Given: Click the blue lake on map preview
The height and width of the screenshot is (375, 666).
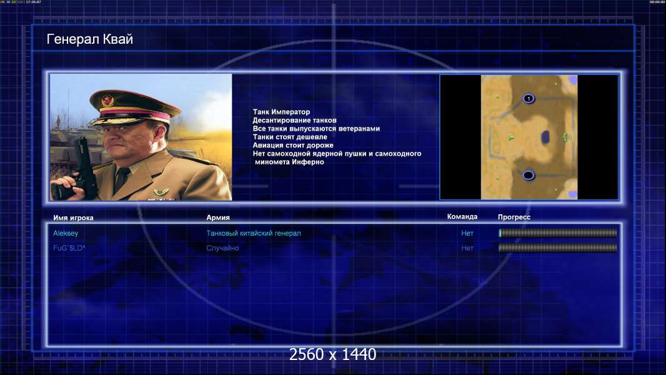Looking at the screenshot, I should click(x=545, y=137).
